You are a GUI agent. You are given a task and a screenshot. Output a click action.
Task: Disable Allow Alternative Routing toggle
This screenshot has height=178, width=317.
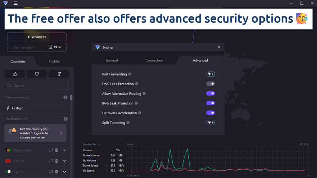click(x=210, y=94)
